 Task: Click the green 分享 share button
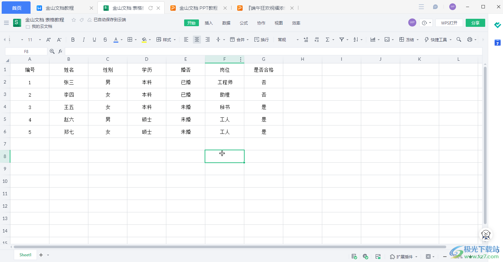tap(475, 23)
